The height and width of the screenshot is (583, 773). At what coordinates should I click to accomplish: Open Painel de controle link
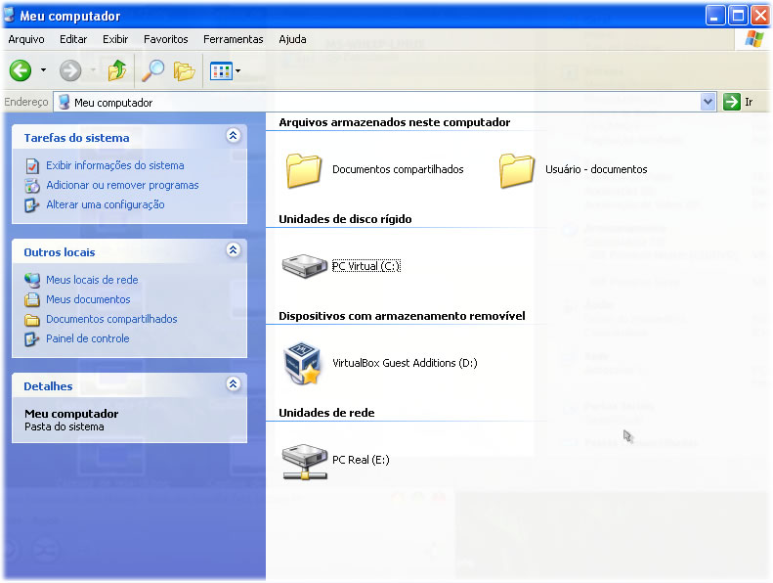coord(87,338)
